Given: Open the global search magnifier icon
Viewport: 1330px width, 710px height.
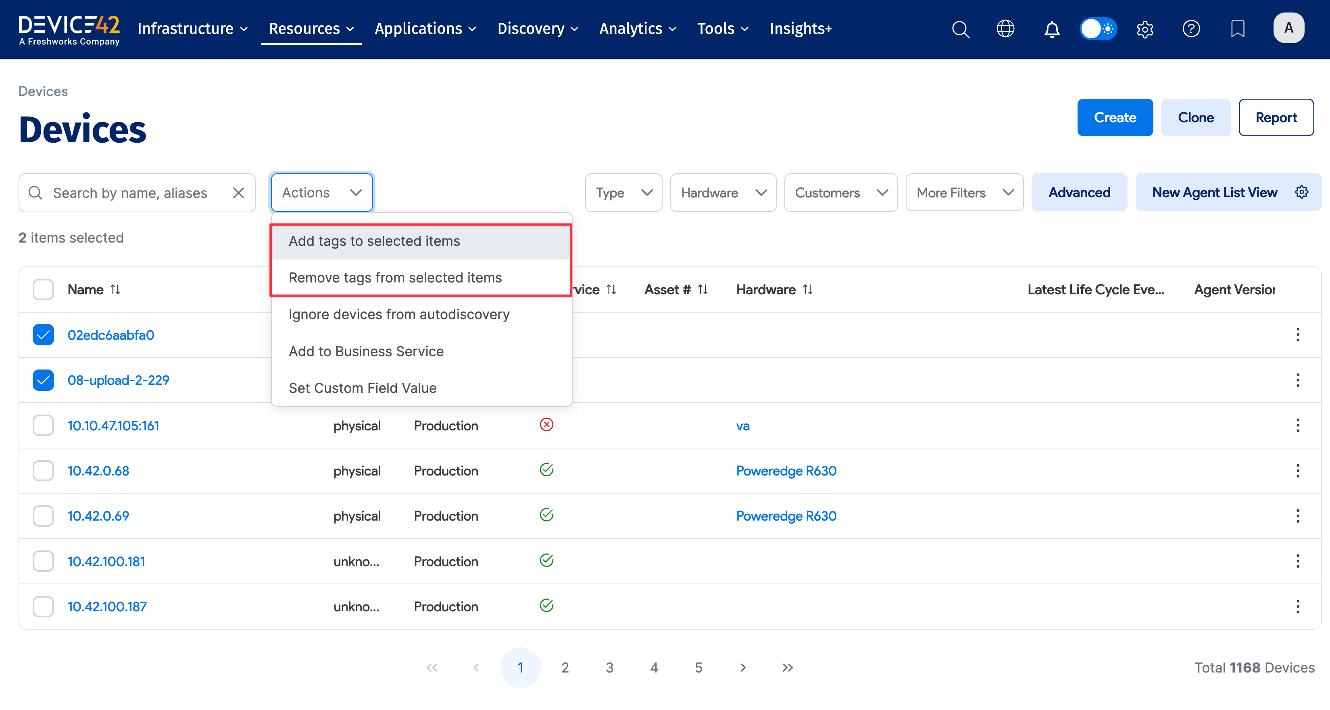Looking at the screenshot, I should [x=960, y=29].
